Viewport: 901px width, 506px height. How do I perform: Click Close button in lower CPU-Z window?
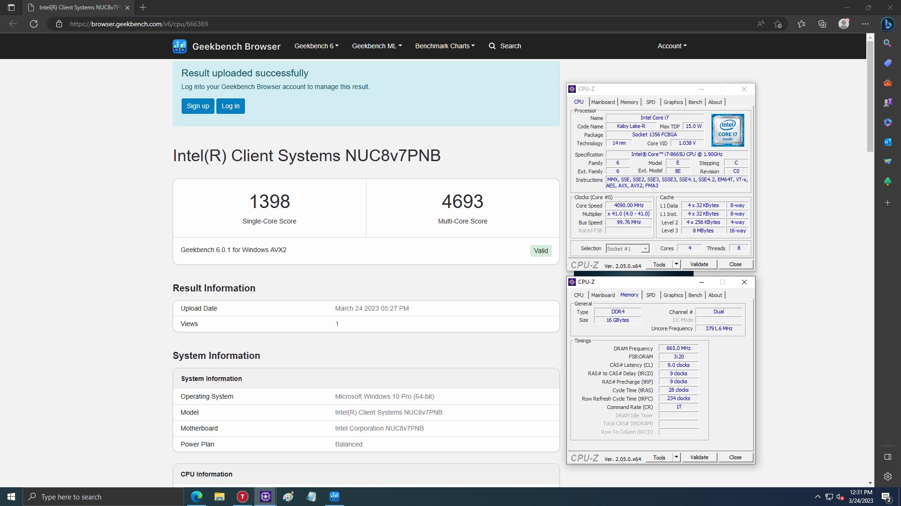pyautogui.click(x=735, y=457)
